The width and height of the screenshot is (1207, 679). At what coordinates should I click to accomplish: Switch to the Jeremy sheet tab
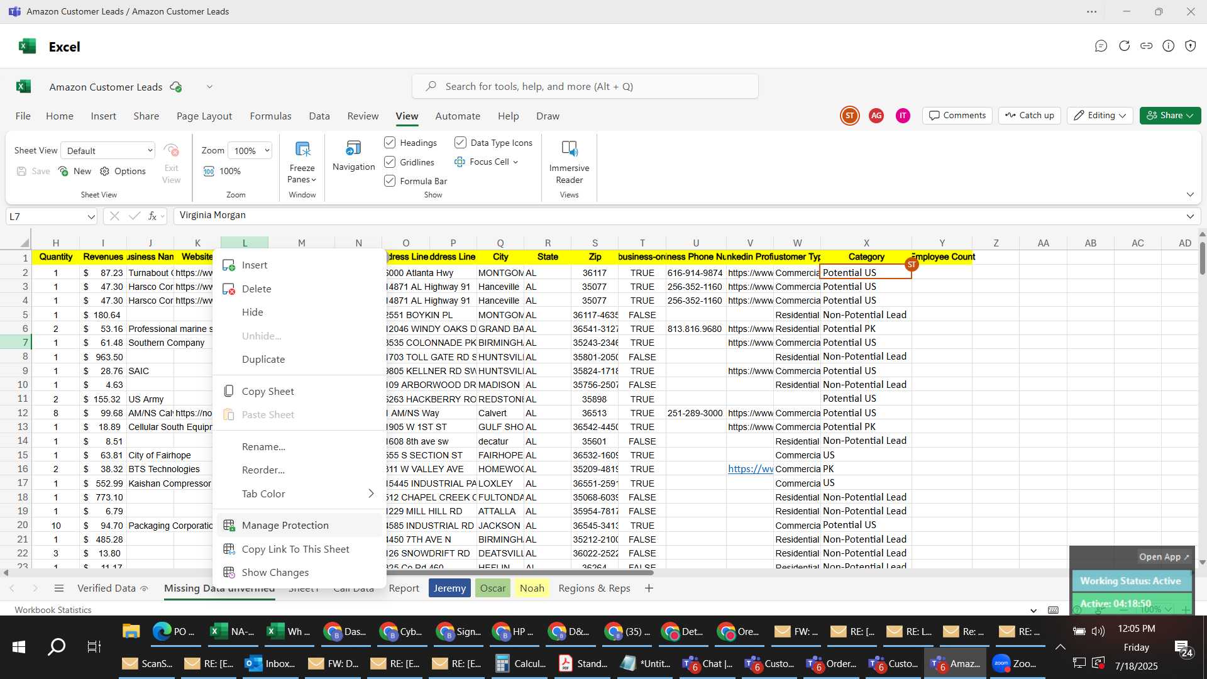449,588
